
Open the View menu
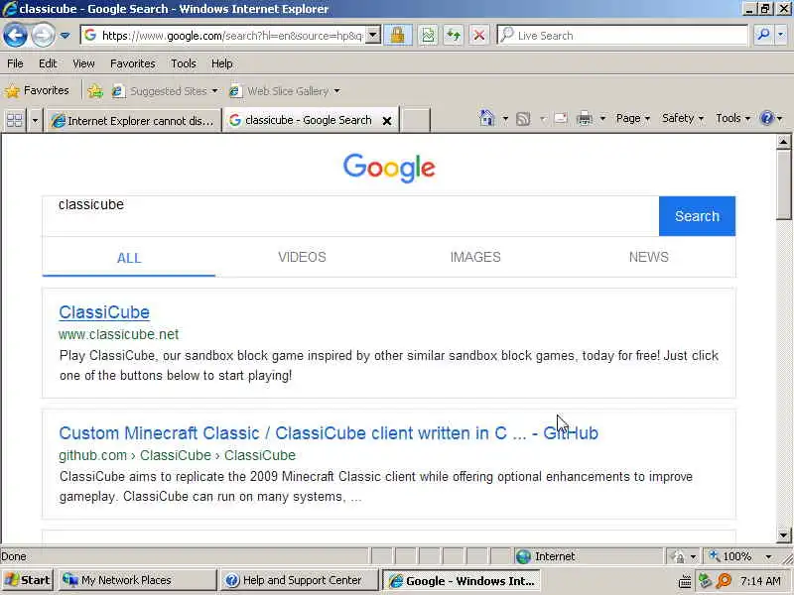(83, 63)
